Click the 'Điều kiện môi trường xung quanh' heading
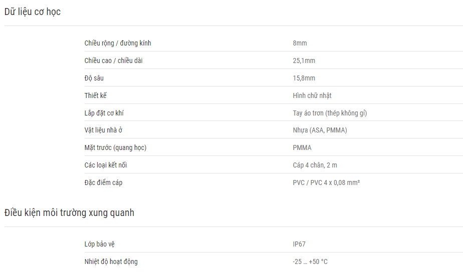Image resolution: width=463 pixels, height=277 pixels. [69, 213]
